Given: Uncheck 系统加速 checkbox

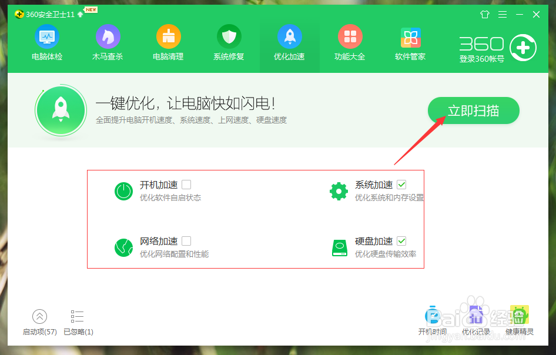Looking at the screenshot, I should tap(401, 185).
